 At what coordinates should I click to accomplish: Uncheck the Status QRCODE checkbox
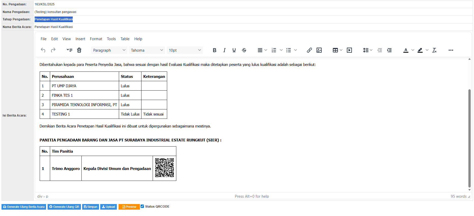[x=142, y=206]
